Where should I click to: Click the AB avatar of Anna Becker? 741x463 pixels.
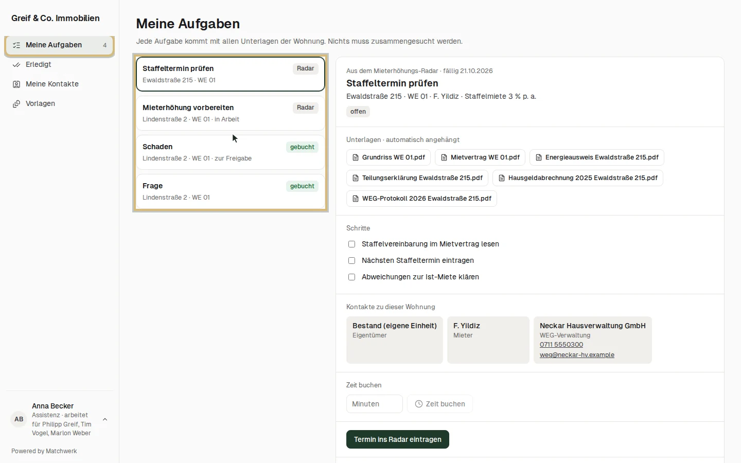[x=19, y=419]
